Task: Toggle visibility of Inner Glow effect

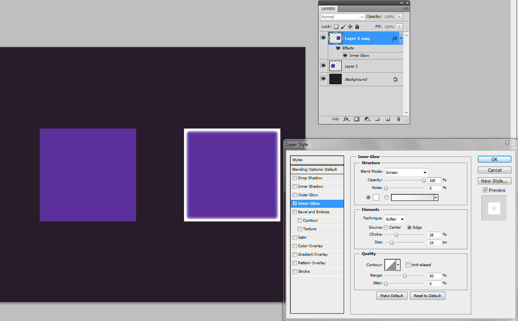Action: pyautogui.click(x=345, y=55)
